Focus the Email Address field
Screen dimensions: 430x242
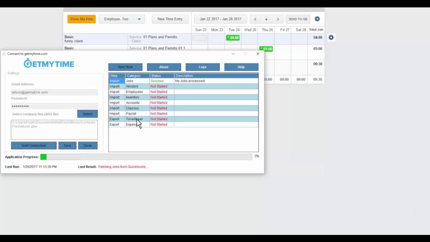[54, 92]
